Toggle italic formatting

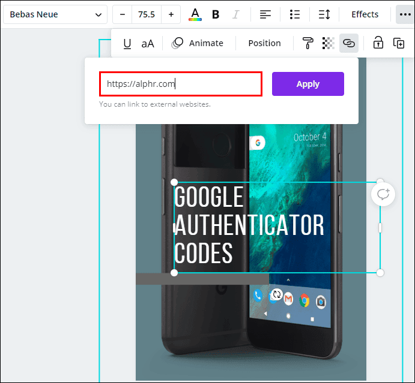point(236,14)
